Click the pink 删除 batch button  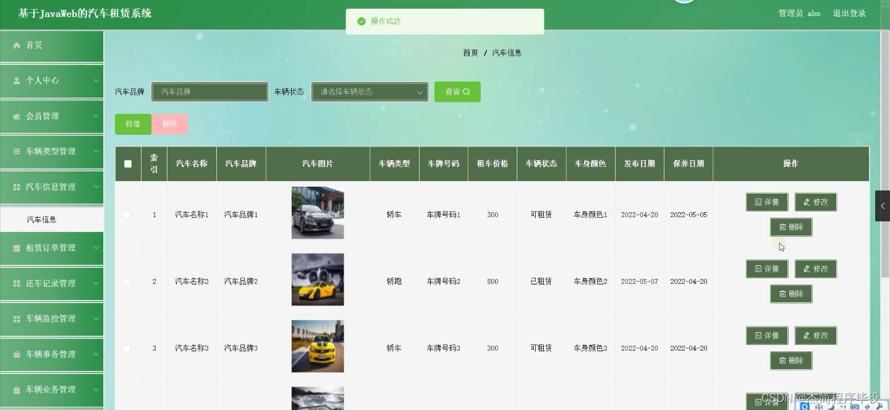pyautogui.click(x=169, y=124)
